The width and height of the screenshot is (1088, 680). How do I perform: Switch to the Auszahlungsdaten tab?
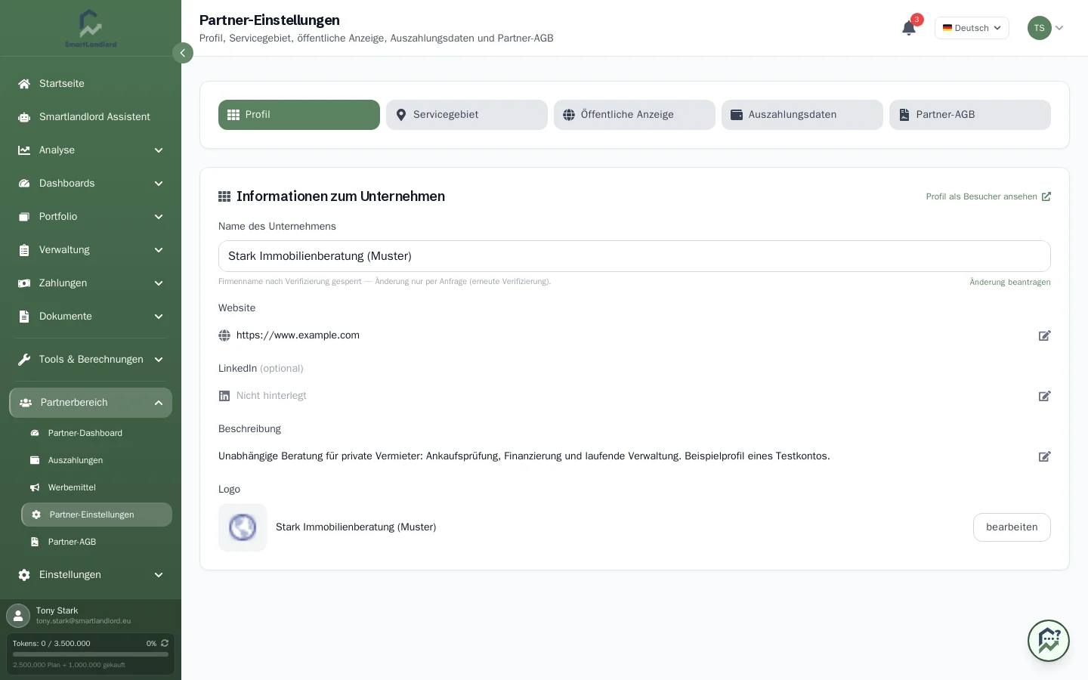pos(802,115)
